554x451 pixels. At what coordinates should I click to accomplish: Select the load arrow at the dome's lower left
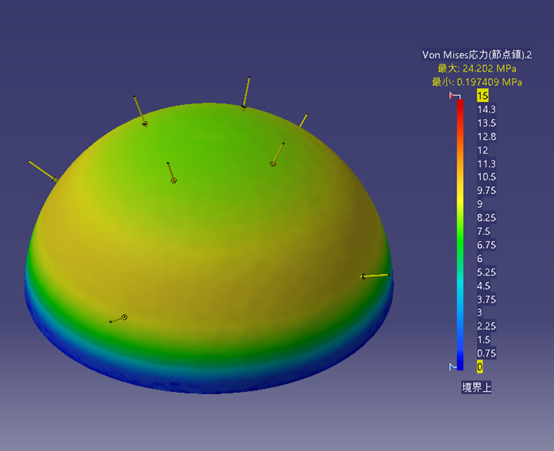click(118, 319)
